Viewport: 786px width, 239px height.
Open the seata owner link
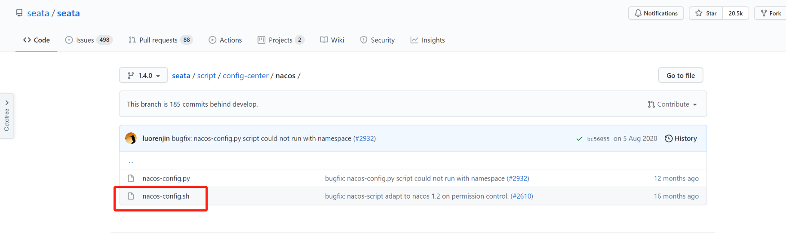(38, 13)
